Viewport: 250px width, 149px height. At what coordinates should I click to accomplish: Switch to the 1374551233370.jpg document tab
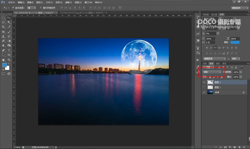point(82,12)
